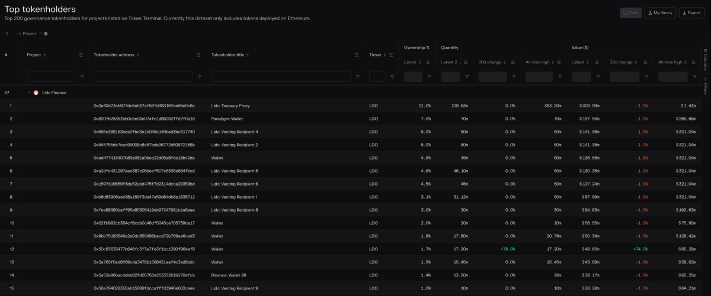Open the Quantity 30d change column menu
The width and height of the screenshot is (711, 296).
(514, 62)
